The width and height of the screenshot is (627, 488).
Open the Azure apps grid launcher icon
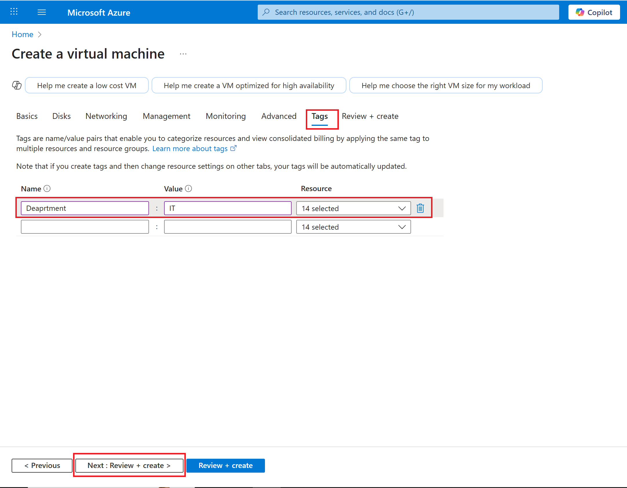14,12
